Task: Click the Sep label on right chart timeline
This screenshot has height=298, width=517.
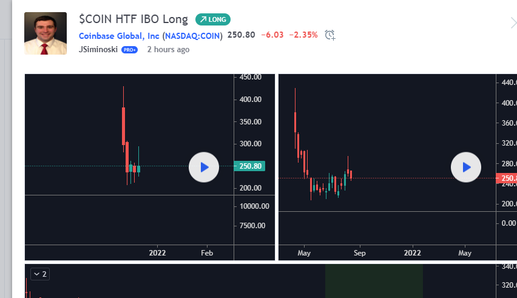Action: point(359,252)
